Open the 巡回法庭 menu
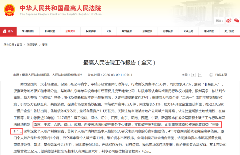This screenshot has width=240, height=155. pyautogui.click(x=209, y=31)
